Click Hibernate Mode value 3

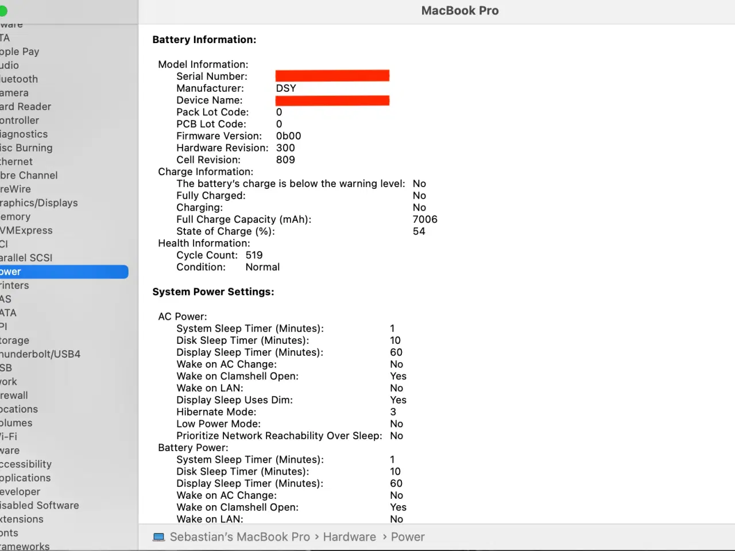coord(393,412)
